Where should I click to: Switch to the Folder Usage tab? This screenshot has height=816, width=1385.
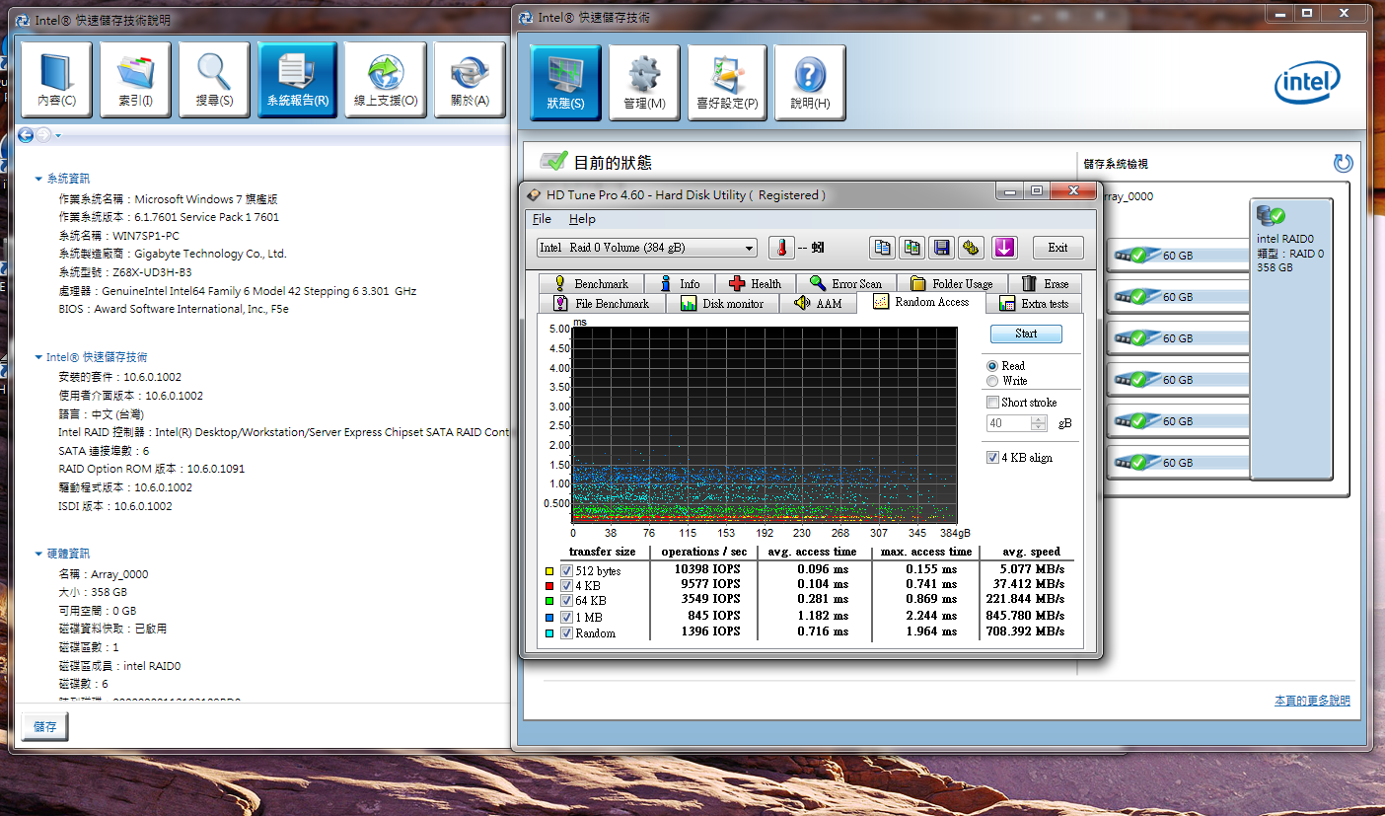952,284
